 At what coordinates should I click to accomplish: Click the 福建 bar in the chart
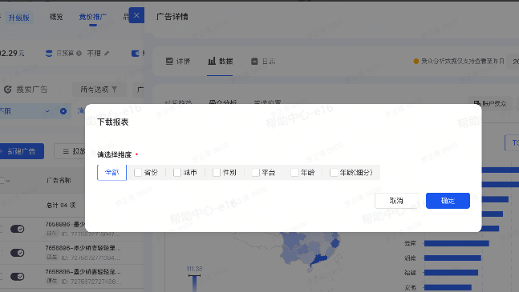click(x=451, y=272)
